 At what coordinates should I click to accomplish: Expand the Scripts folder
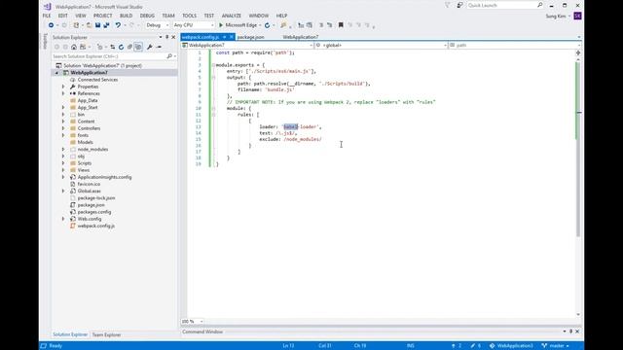pyautogui.click(x=63, y=163)
